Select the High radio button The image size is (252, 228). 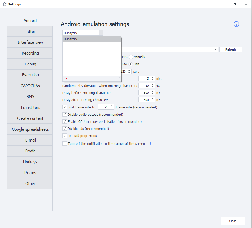[x=131, y=64]
